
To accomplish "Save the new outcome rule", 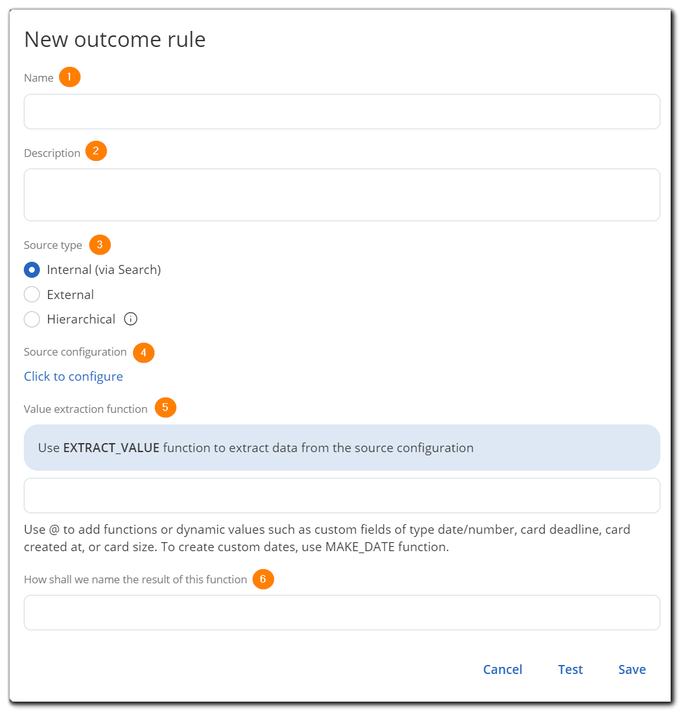I will [x=631, y=669].
